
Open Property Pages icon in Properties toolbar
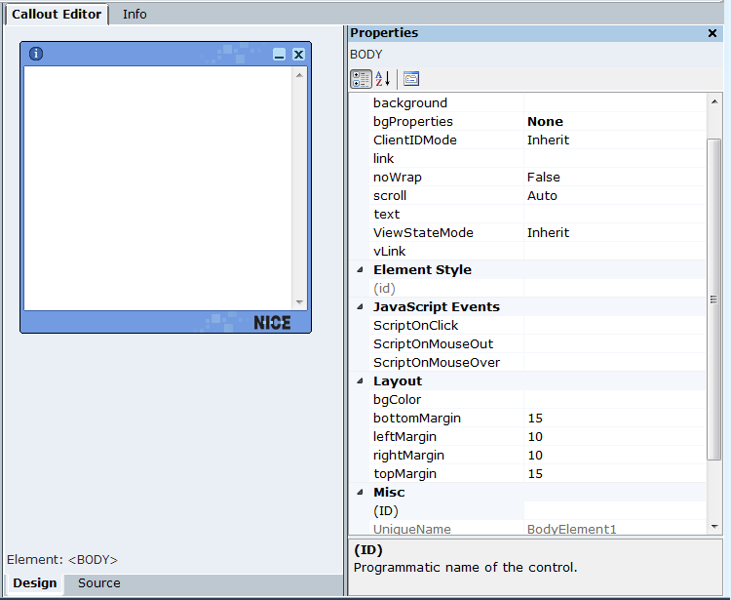coord(411,79)
